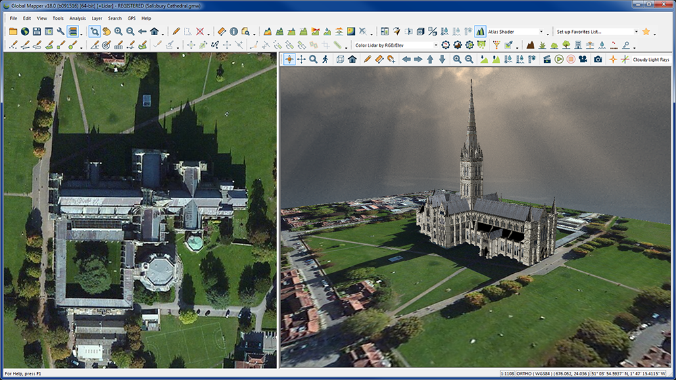676x380 pixels.
Task: Capture a 3D screenshot with the camera icon
Action: 598,59
